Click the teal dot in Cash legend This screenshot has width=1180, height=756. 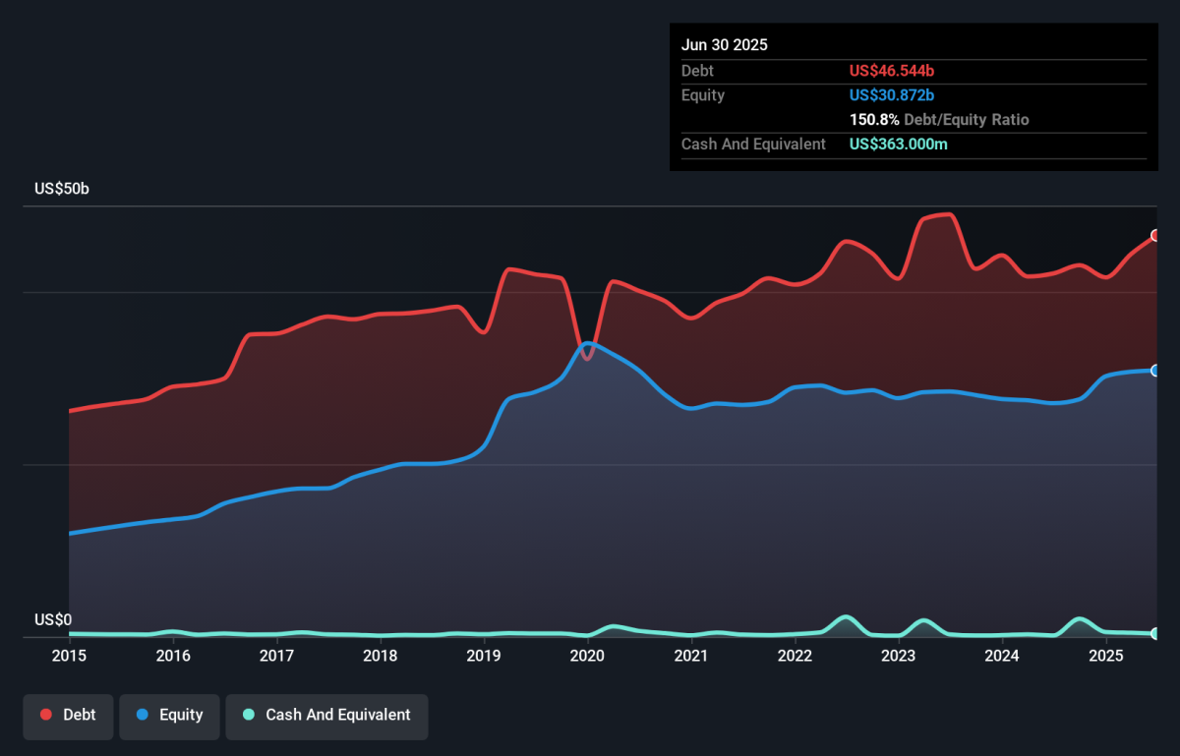(x=249, y=715)
